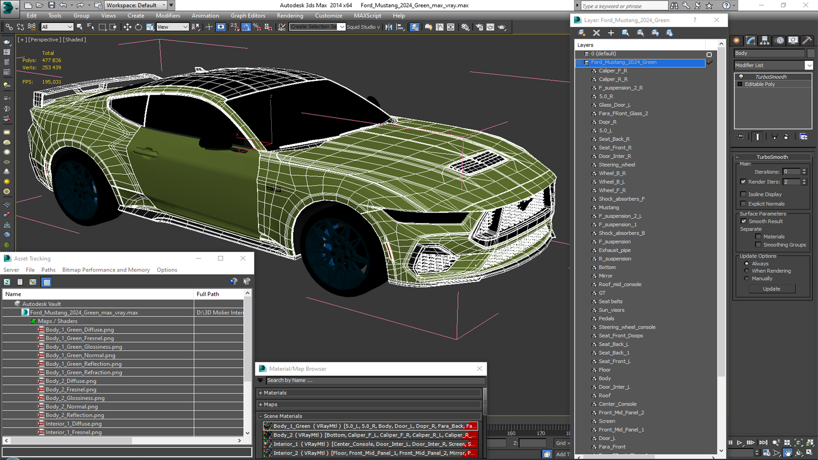The image size is (818, 460).
Task: Click the Render Production teapot icon
Action: tap(502, 27)
